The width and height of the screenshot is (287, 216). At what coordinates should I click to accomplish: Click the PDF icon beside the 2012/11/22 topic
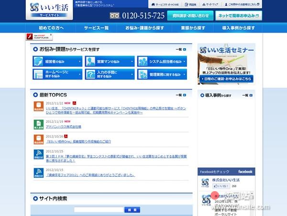coord(74,103)
